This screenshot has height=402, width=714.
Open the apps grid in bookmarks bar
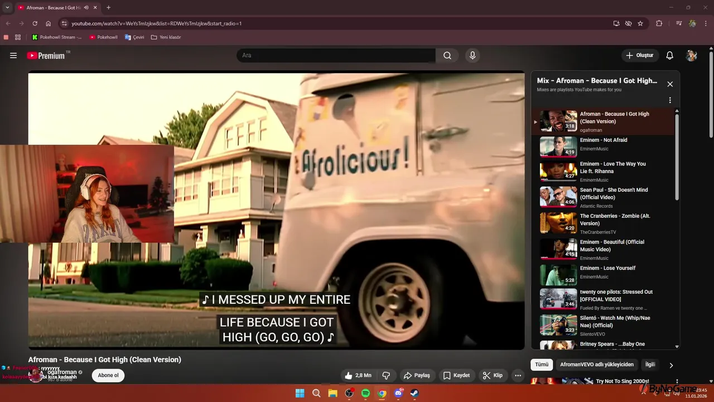coord(18,37)
